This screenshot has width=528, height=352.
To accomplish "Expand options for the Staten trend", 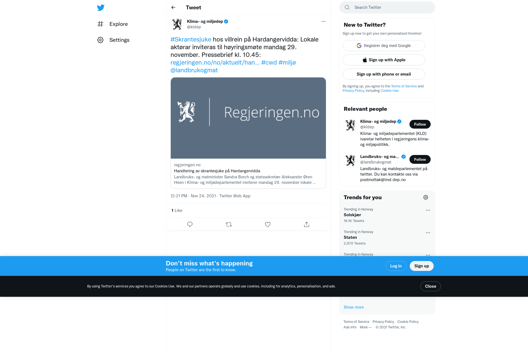I will click(x=428, y=233).
